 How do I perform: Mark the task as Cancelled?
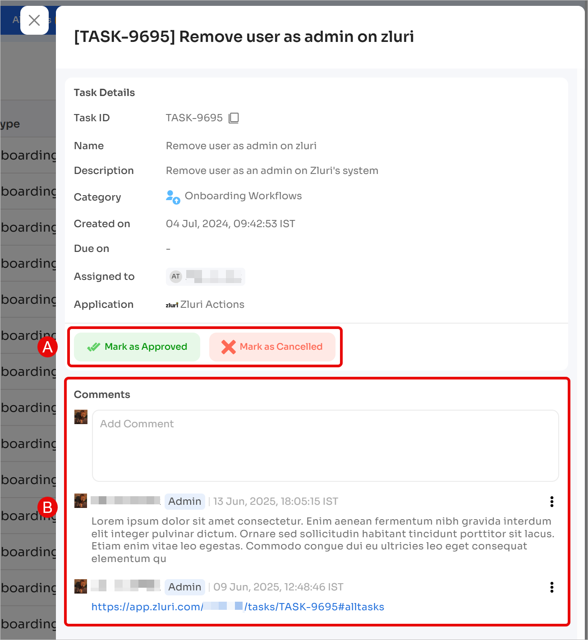click(x=272, y=347)
